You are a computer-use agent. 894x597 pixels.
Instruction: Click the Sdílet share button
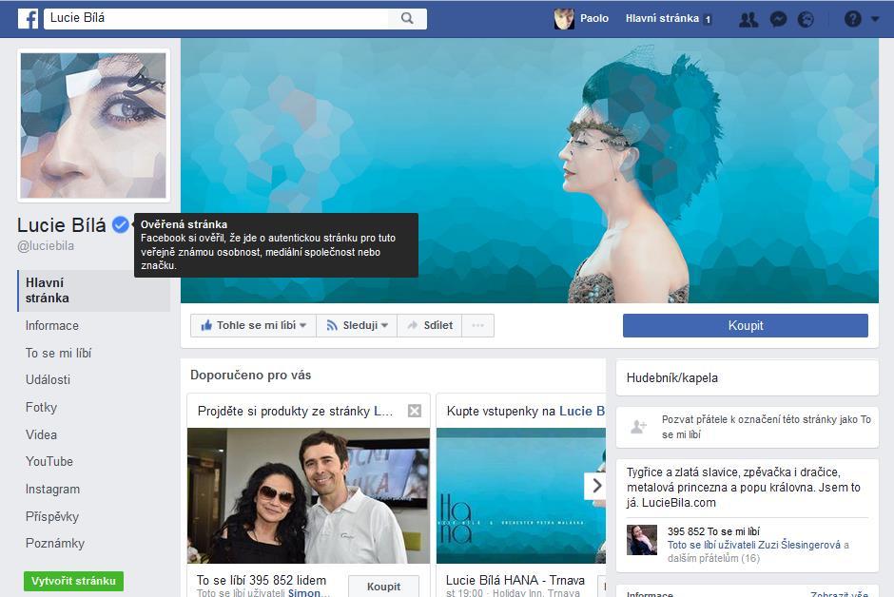[430, 325]
